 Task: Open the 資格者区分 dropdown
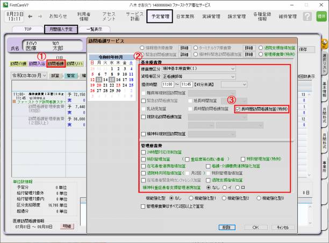(x=232, y=76)
